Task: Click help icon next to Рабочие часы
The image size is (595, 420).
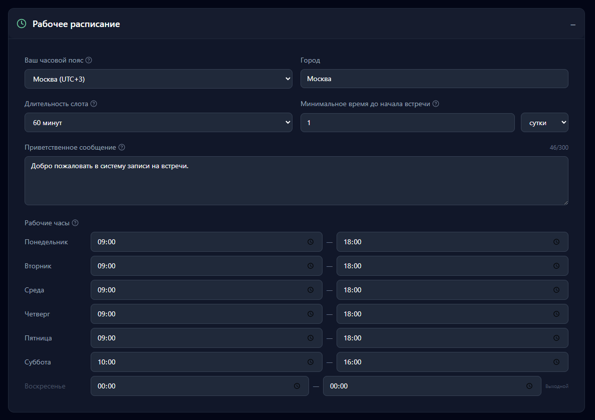Action: [75, 223]
